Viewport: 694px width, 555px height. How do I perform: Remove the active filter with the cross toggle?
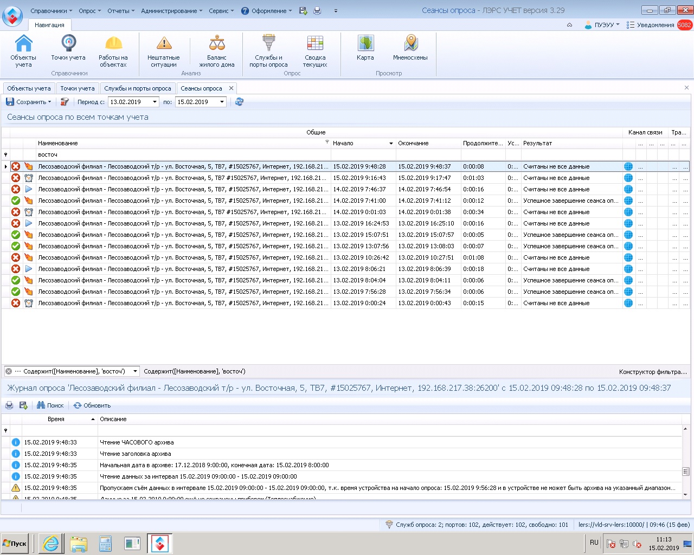(9, 371)
